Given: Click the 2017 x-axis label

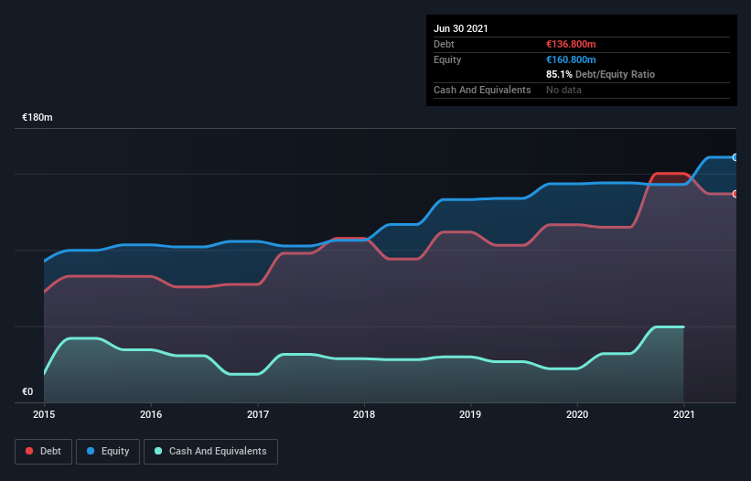Looking at the screenshot, I should coord(258,414).
